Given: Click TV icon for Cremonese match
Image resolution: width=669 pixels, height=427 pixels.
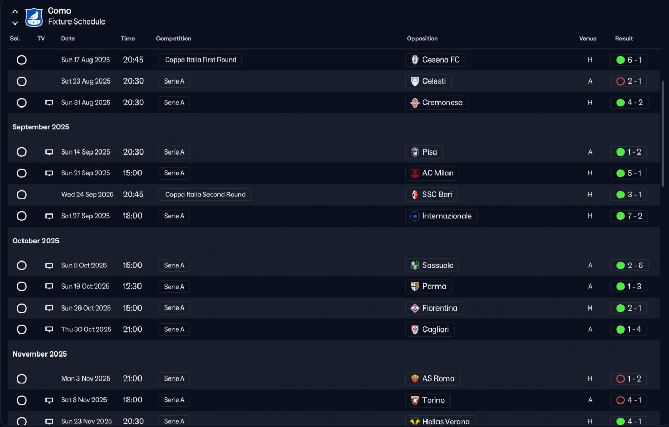Looking at the screenshot, I should [x=49, y=103].
